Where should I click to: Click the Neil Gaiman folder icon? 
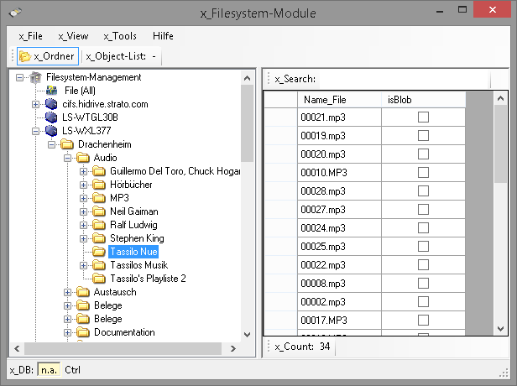(99, 211)
